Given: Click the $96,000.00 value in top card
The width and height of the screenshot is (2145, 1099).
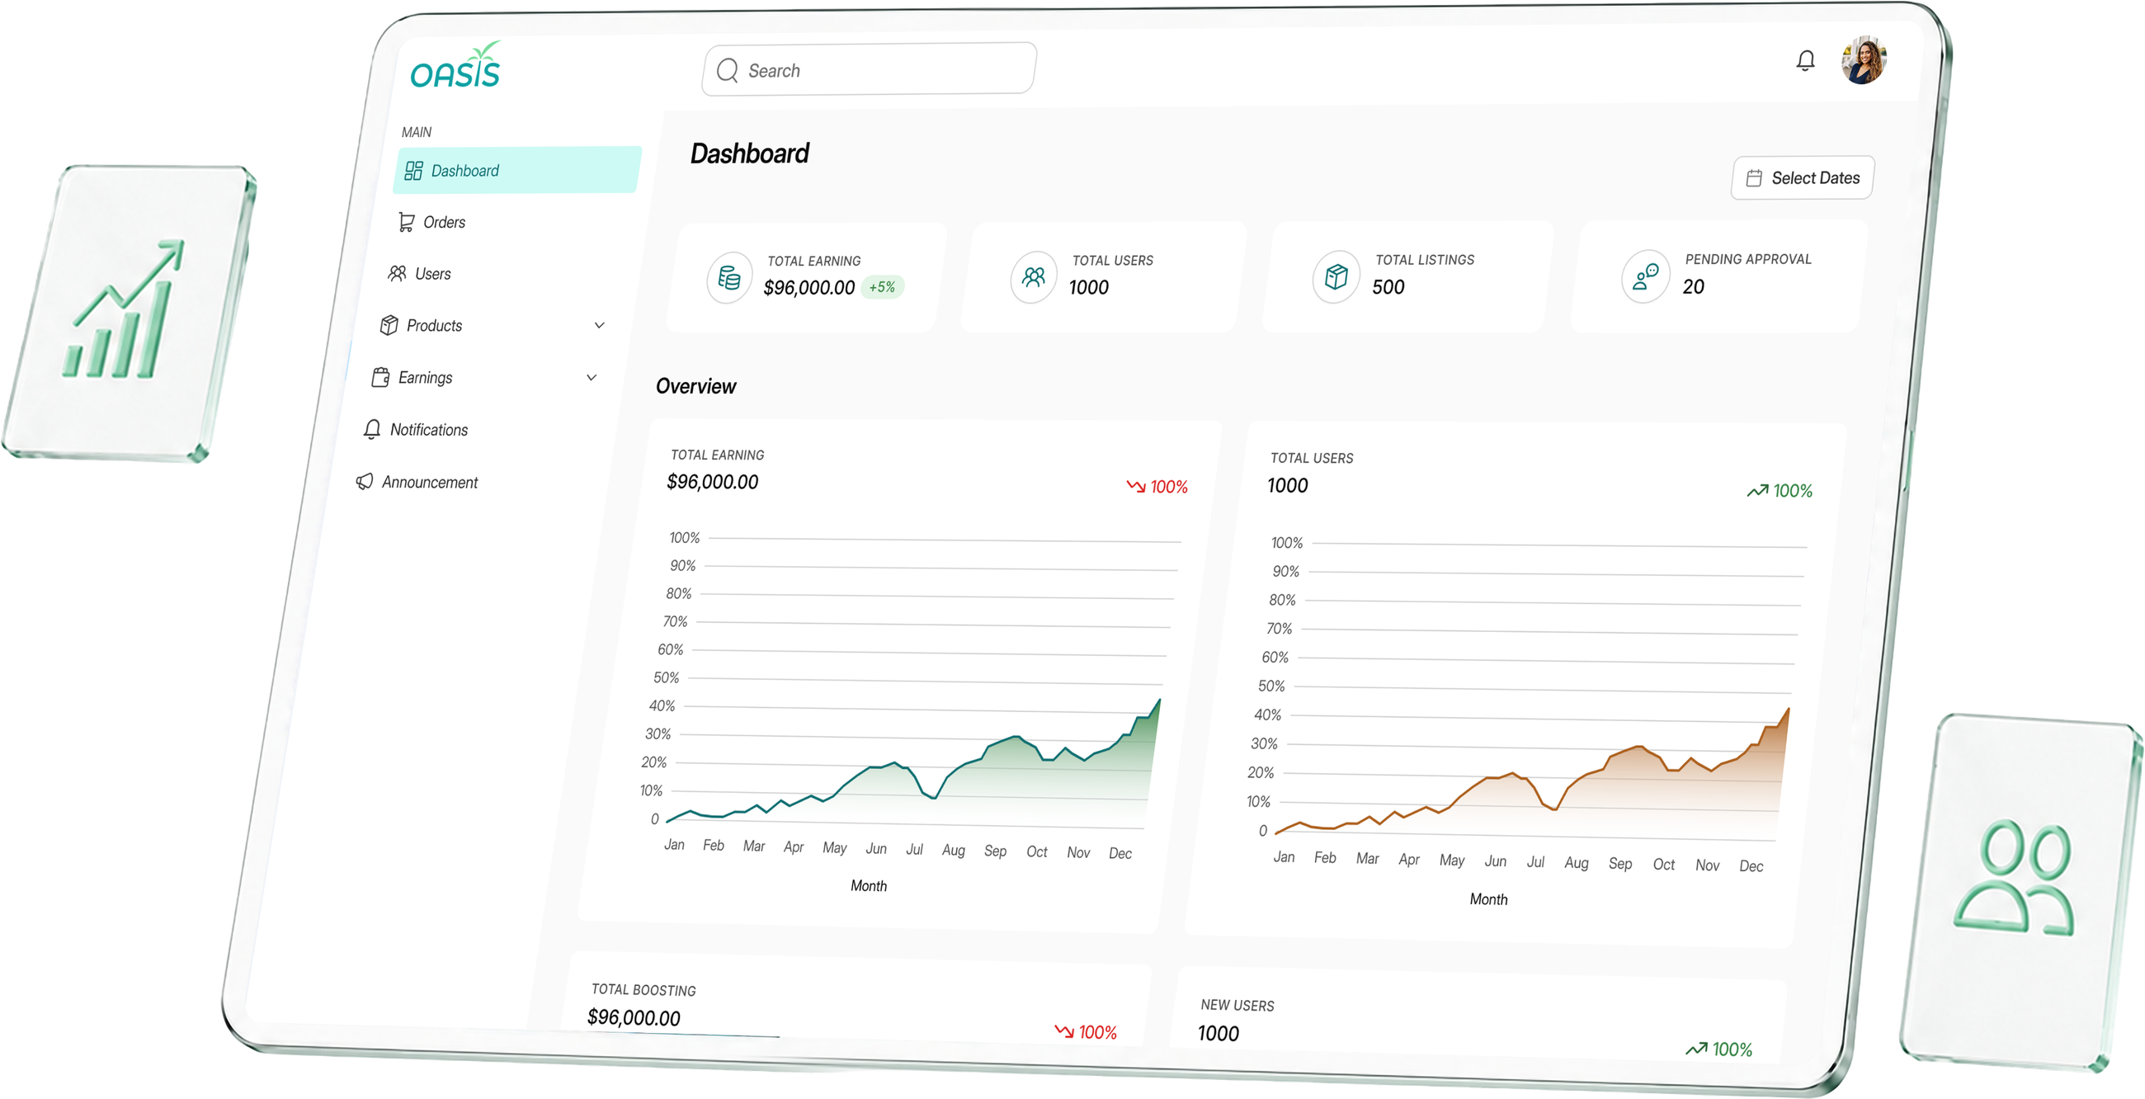Looking at the screenshot, I should click(808, 287).
